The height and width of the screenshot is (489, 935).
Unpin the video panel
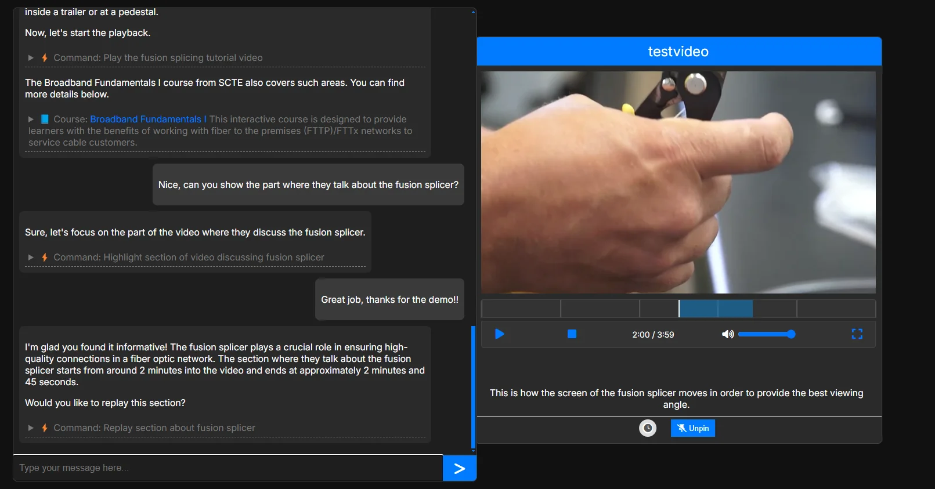pos(693,428)
